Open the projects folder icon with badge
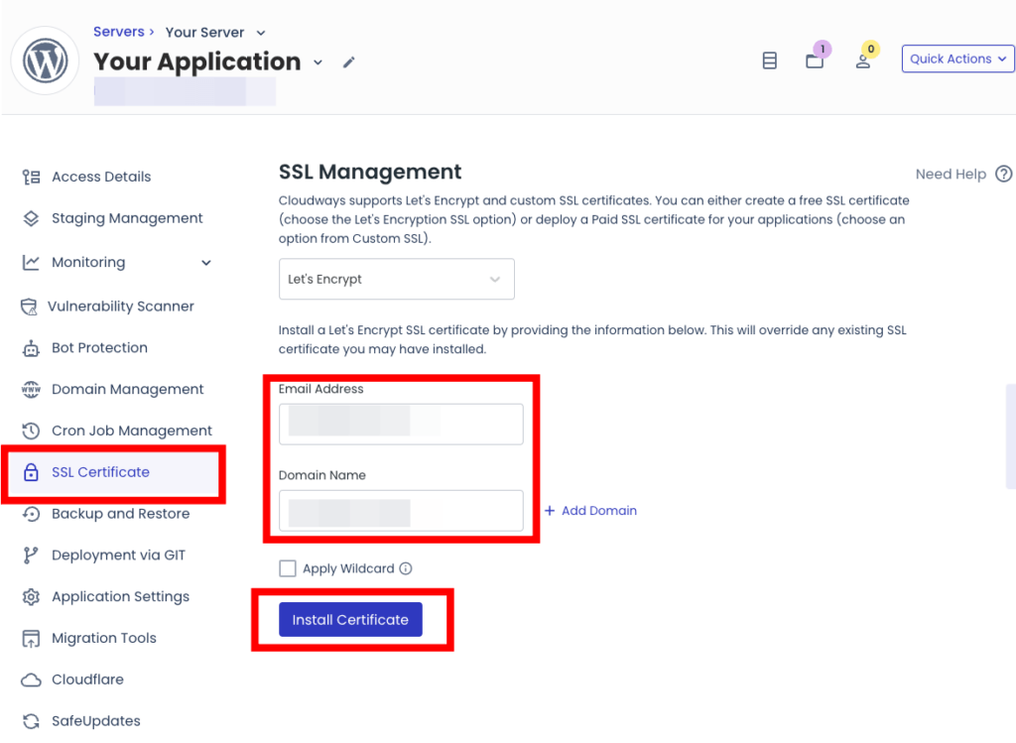The width and height of the screenshot is (1016, 743). click(x=815, y=61)
